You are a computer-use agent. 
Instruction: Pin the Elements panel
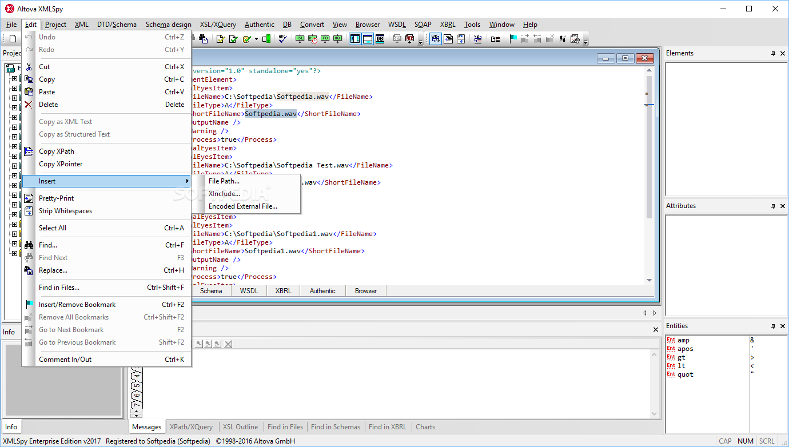pos(773,53)
